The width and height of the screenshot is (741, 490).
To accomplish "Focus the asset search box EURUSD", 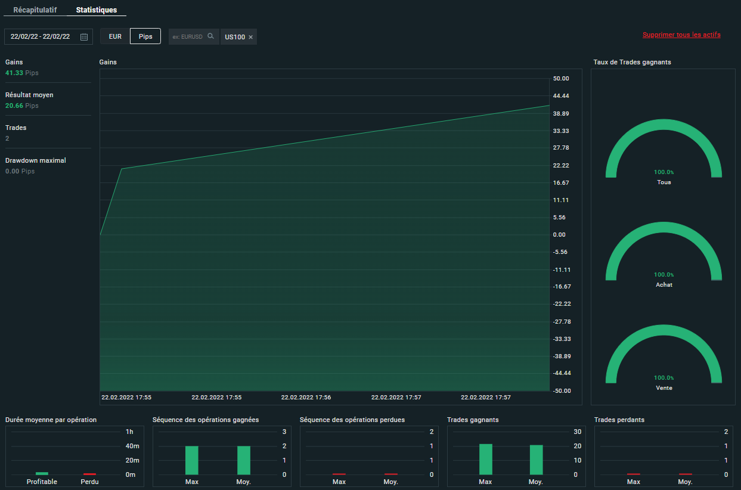I will click(188, 37).
